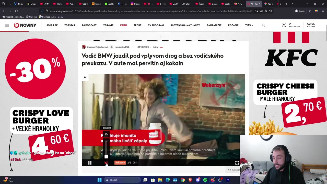Expand the list all tabs chevron
The image size is (327, 184).
coord(293,4)
